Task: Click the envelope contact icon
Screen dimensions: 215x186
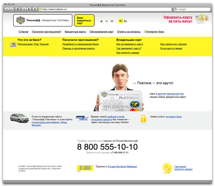Action: [112, 21]
